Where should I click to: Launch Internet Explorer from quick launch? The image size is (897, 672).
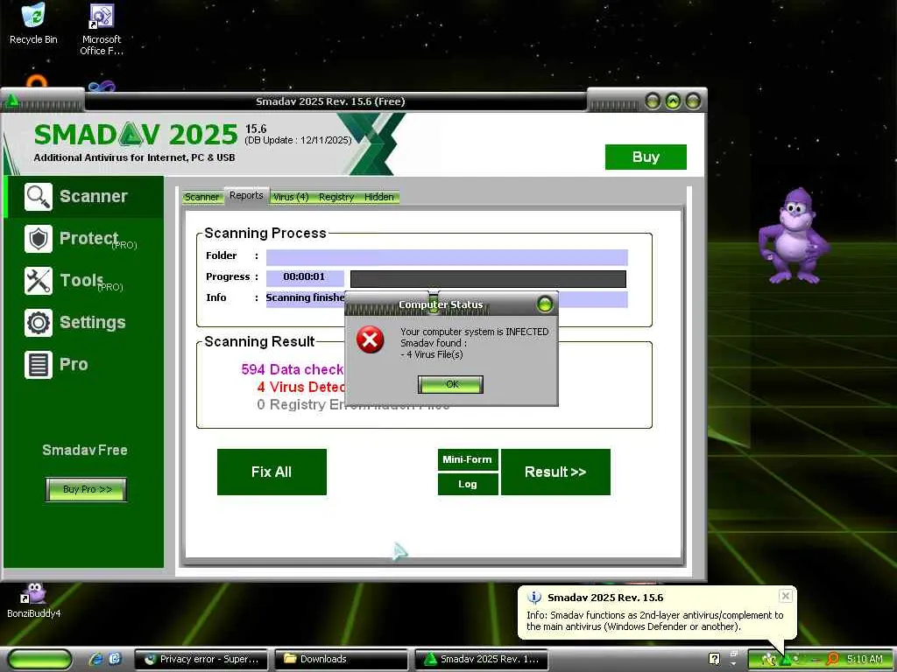[95, 659]
